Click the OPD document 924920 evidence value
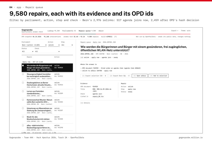Viewport: 212px width, 141px height. 95,87
